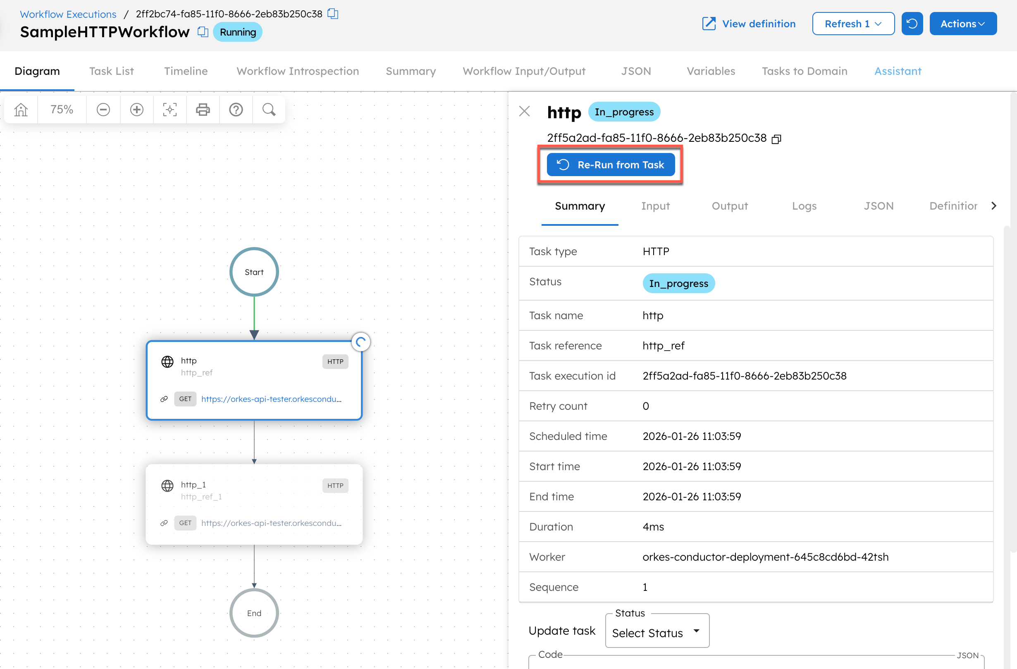Zoom in on the workflow diagram

click(x=136, y=110)
